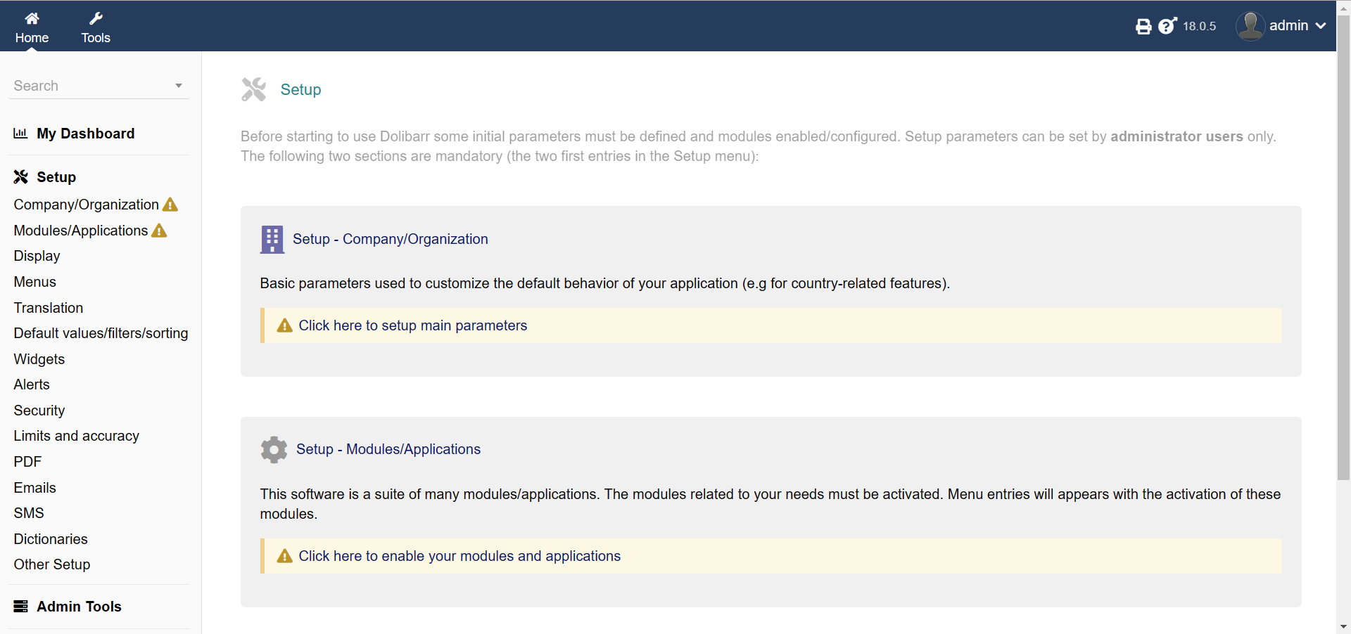Open the help question mark icon
The image size is (1351, 634).
1167,26
